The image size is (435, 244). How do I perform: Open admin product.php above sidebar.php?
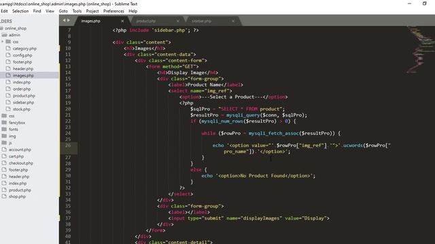point(24,96)
